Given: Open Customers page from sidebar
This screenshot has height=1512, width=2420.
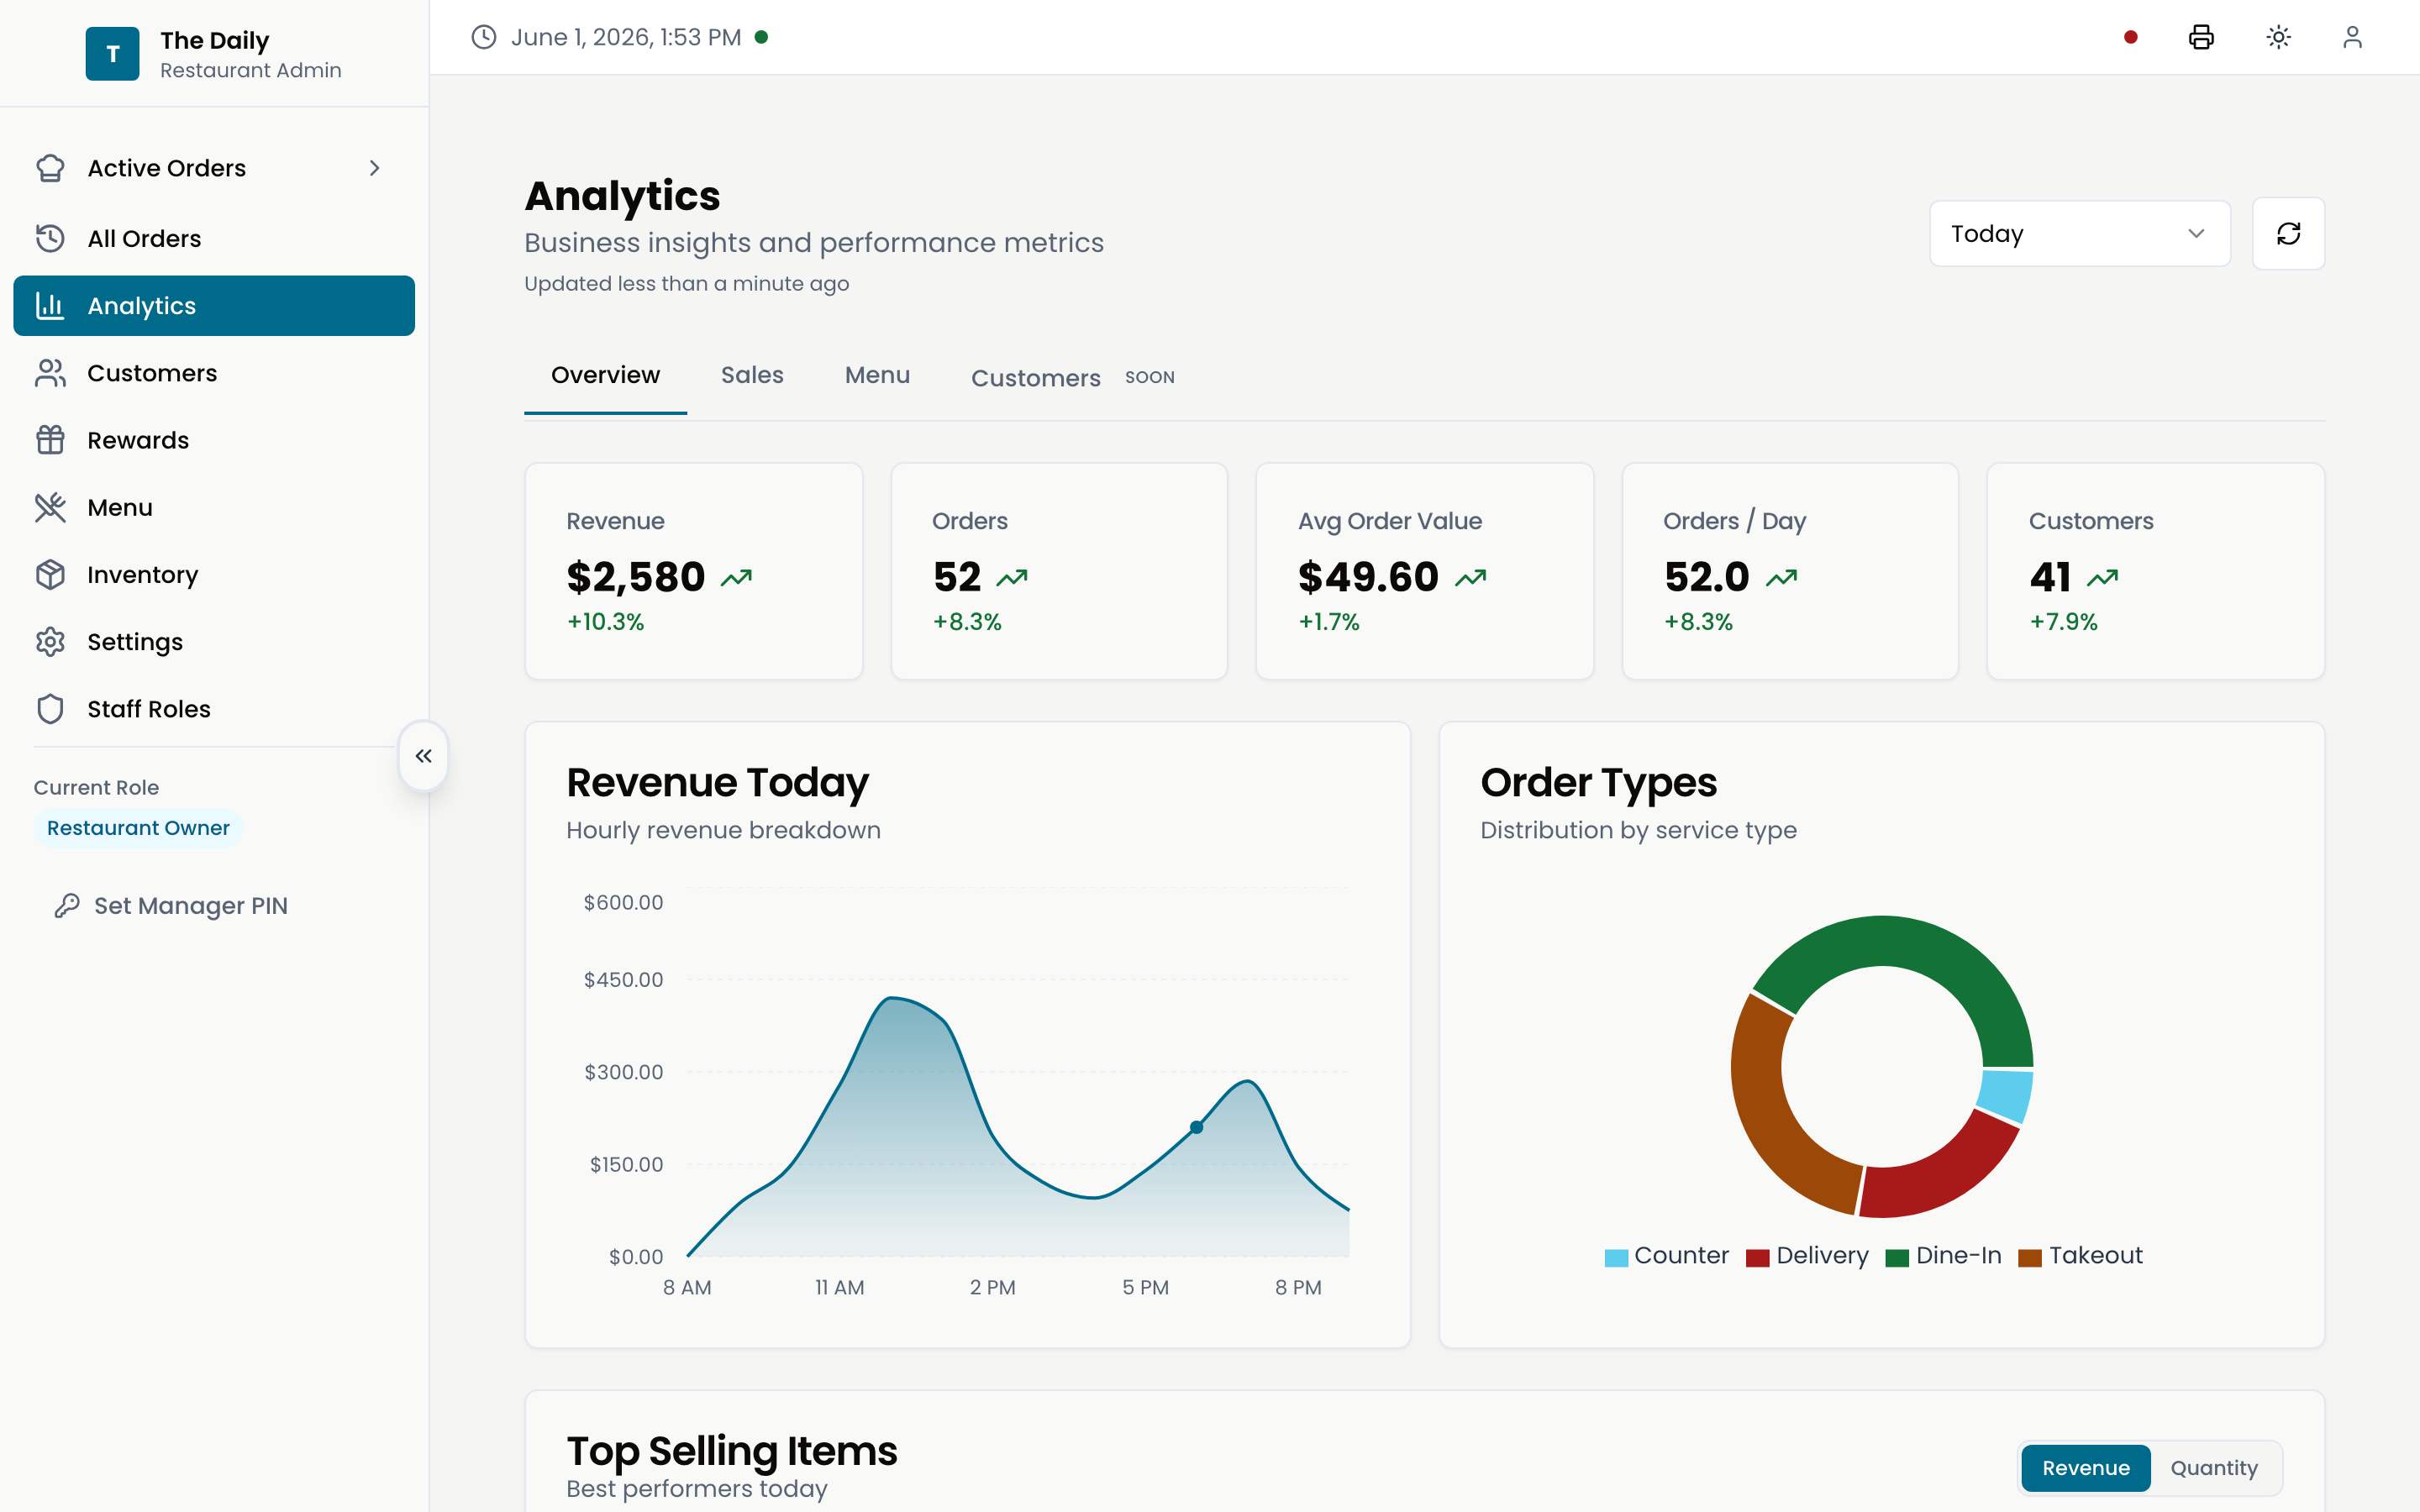Looking at the screenshot, I should click(x=214, y=373).
